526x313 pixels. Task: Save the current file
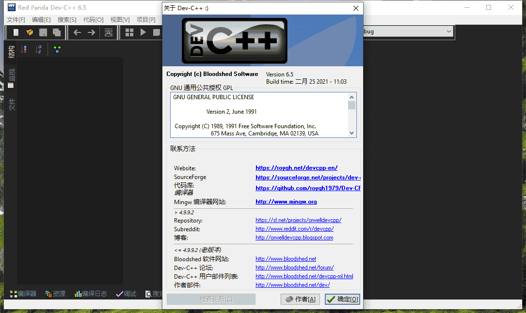43,32
